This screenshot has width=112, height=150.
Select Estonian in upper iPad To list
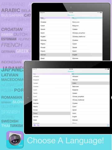pyautogui.click(x=87, y=58)
